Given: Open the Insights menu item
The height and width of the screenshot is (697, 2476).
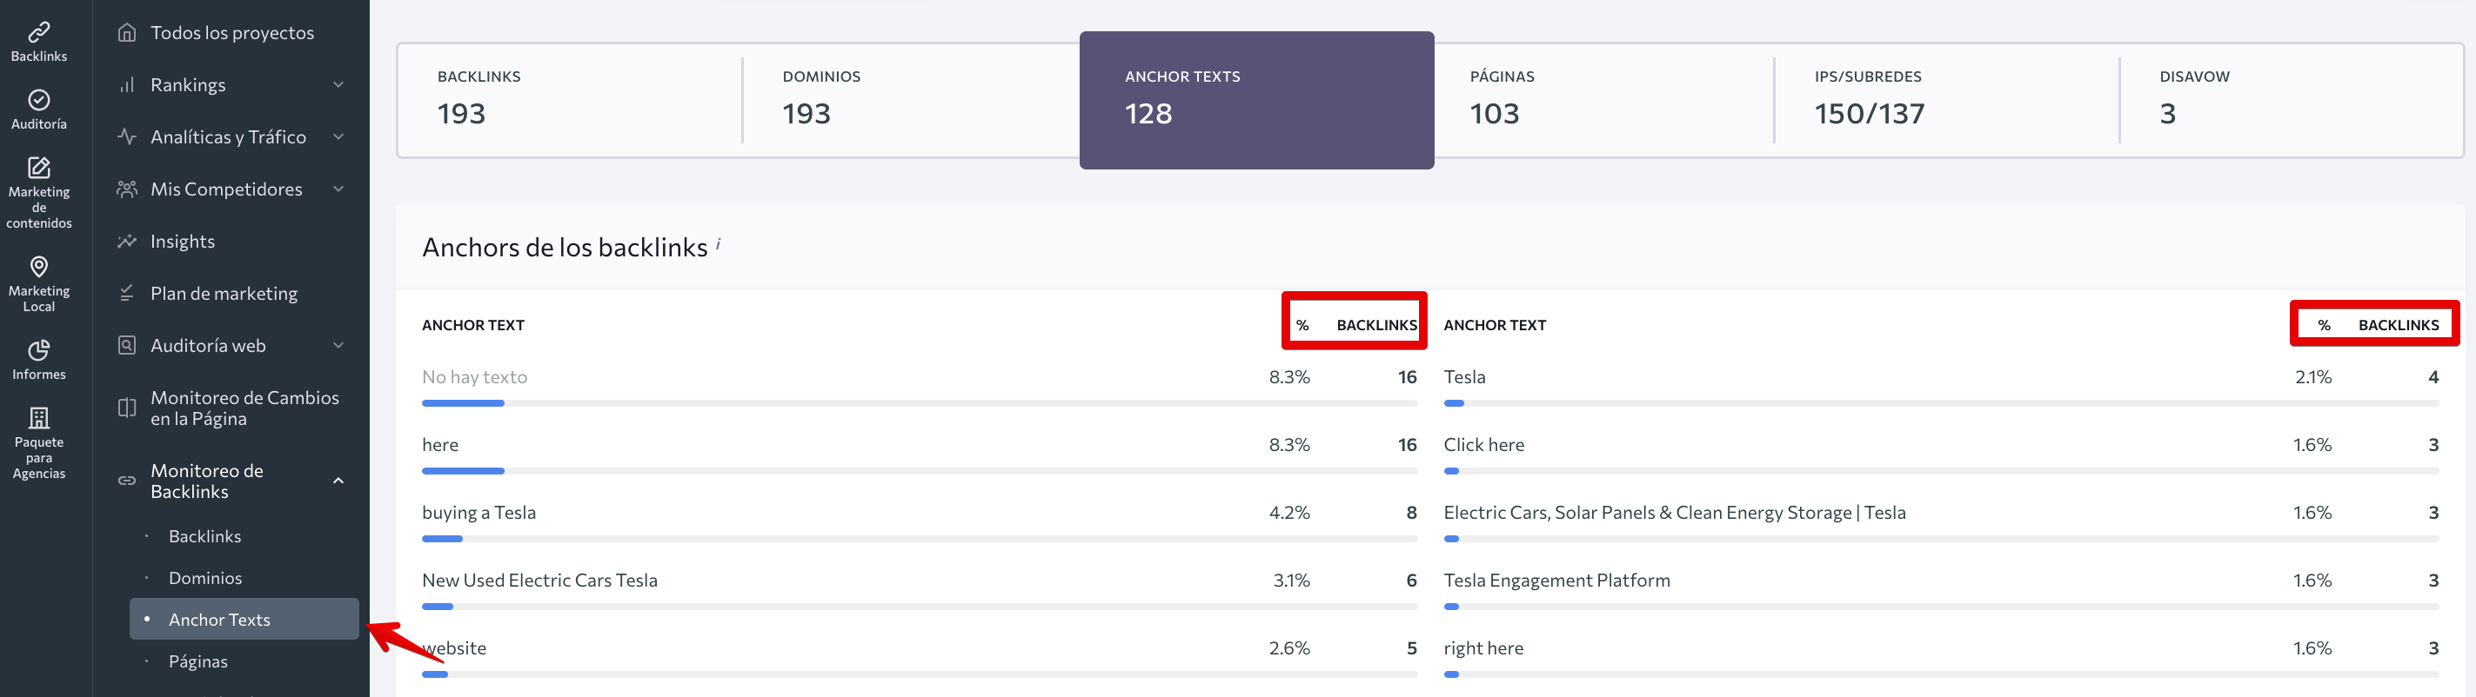Looking at the screenshot, I should point(183,241).
